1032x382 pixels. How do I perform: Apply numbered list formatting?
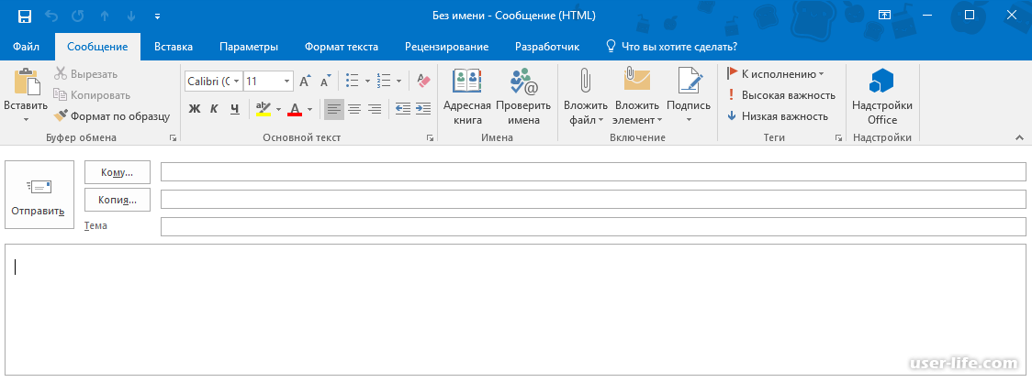click(x=384, y=82)
